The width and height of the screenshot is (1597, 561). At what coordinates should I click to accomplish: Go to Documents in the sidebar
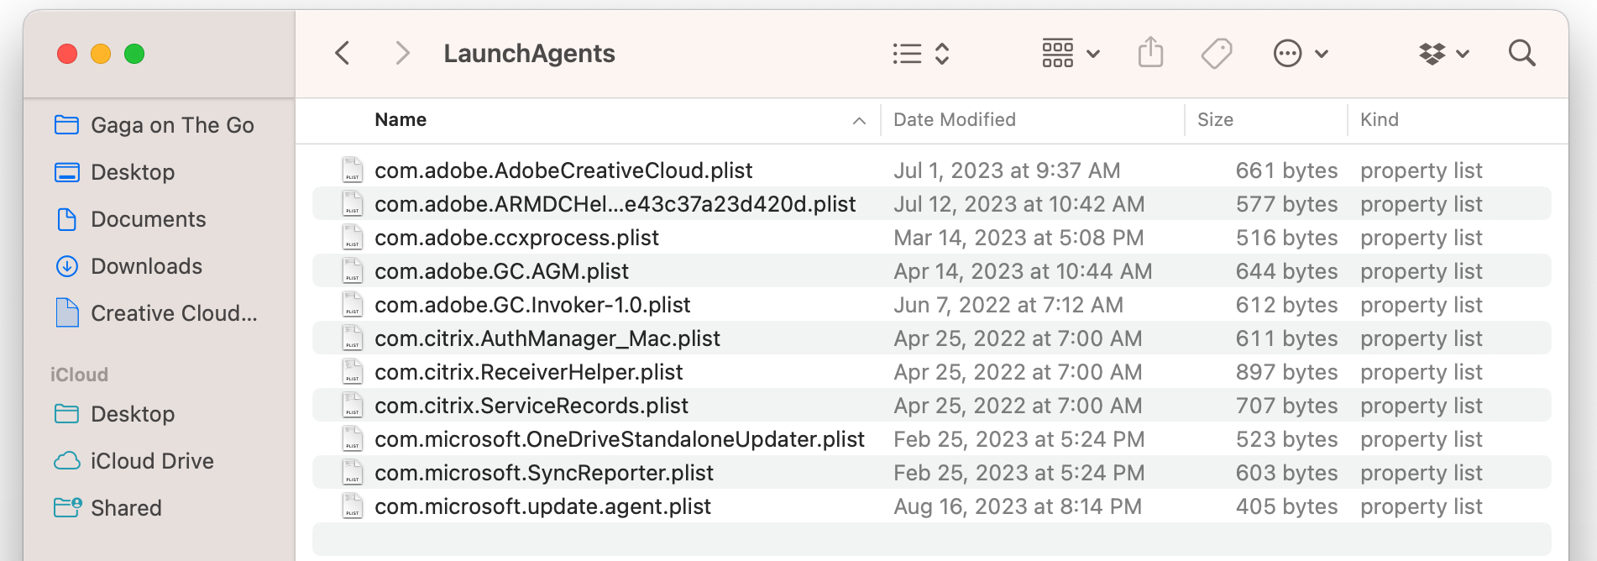pos(148,219)
